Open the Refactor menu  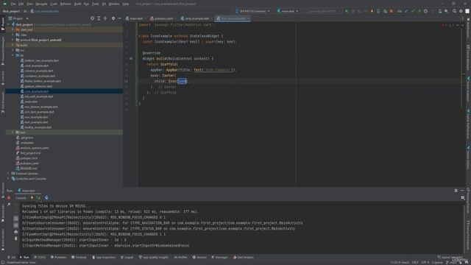click(65, 4)
